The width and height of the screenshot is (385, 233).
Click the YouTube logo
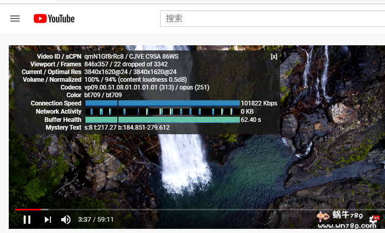[54, 19]
